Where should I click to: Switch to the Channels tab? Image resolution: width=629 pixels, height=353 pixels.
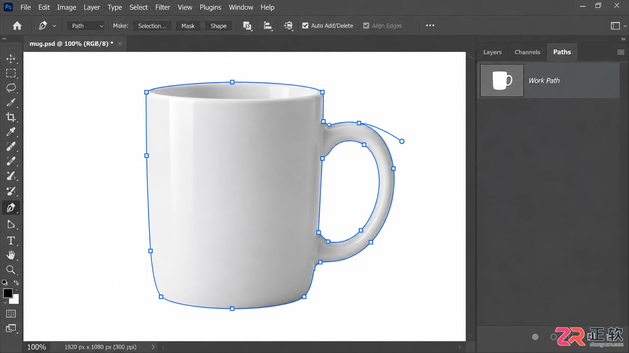pyautogui.click(x=527, y=52)
